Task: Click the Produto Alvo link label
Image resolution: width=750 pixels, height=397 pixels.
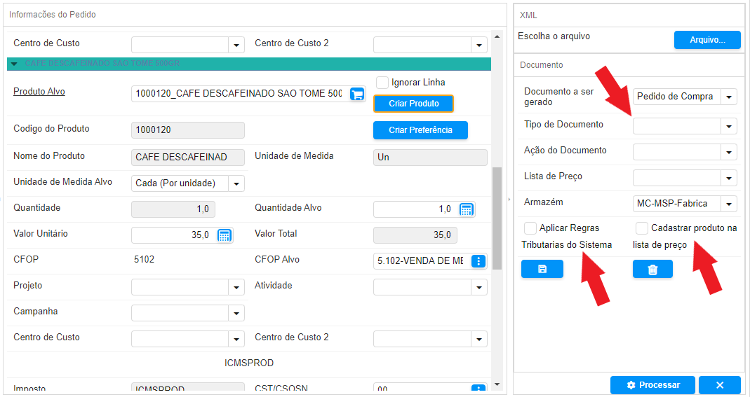Action: [x=39, y=92]
